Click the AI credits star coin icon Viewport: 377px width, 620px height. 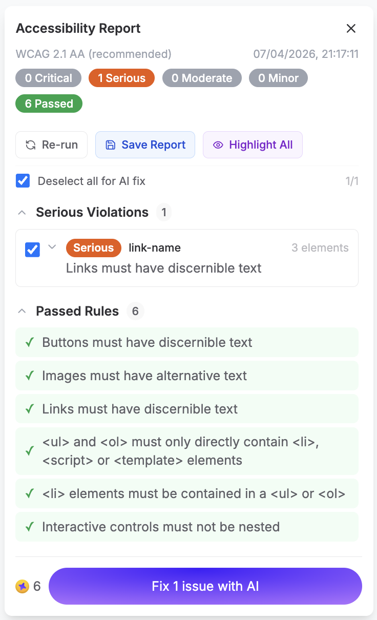22,586
